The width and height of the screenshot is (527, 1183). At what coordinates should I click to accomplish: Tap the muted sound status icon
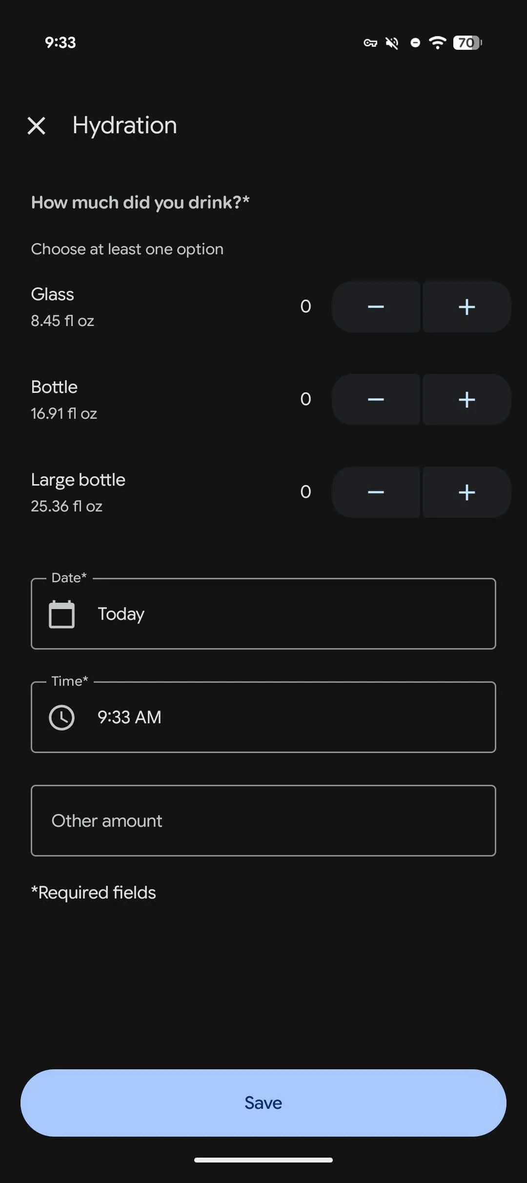pyautogui.click(x=392, y=43)
